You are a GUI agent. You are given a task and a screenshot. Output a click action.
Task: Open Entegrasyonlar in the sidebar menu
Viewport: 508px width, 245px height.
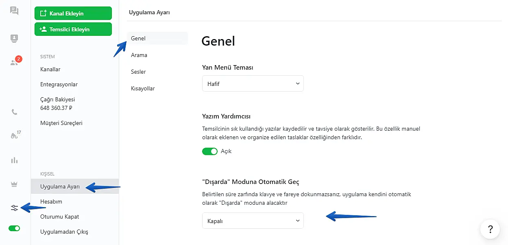point(59,84)
